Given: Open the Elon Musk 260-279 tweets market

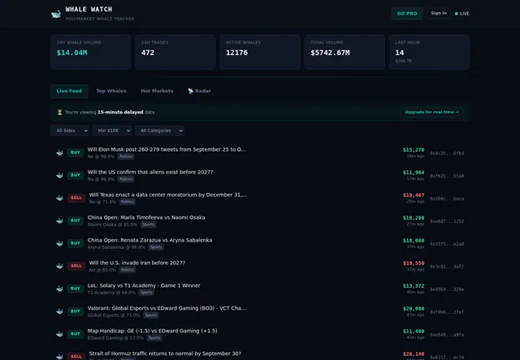Looking at the screenshot, I should click(167, 149).
